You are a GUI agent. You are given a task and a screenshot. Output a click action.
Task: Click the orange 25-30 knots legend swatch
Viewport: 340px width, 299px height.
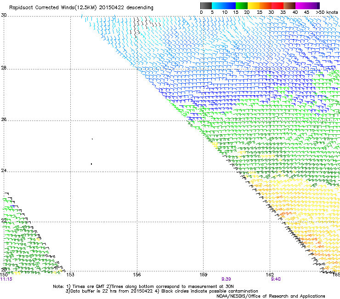pyautogui.click(x=266, y=6)
